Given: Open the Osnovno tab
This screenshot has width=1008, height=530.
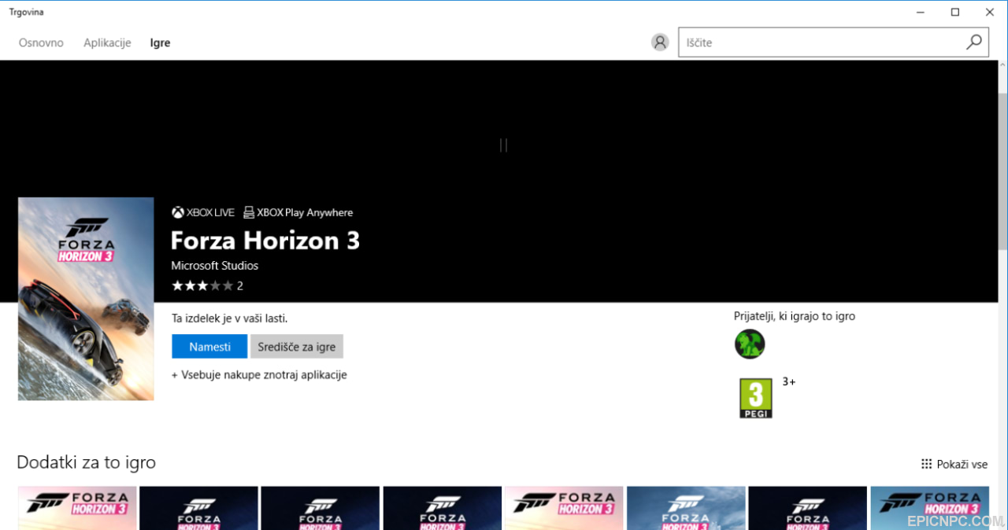Looking at the screenshot, I should pyautogui.click(x=41, y=42).
